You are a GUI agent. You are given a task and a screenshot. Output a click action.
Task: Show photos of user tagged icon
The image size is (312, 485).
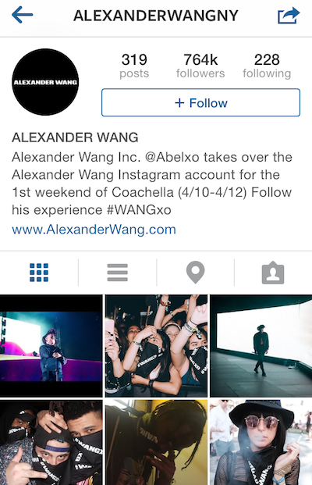point(273,273)
